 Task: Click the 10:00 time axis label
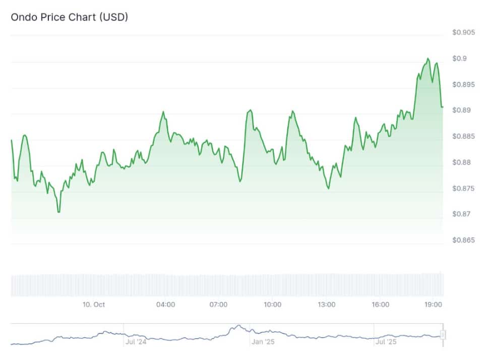tap(272, 305)
